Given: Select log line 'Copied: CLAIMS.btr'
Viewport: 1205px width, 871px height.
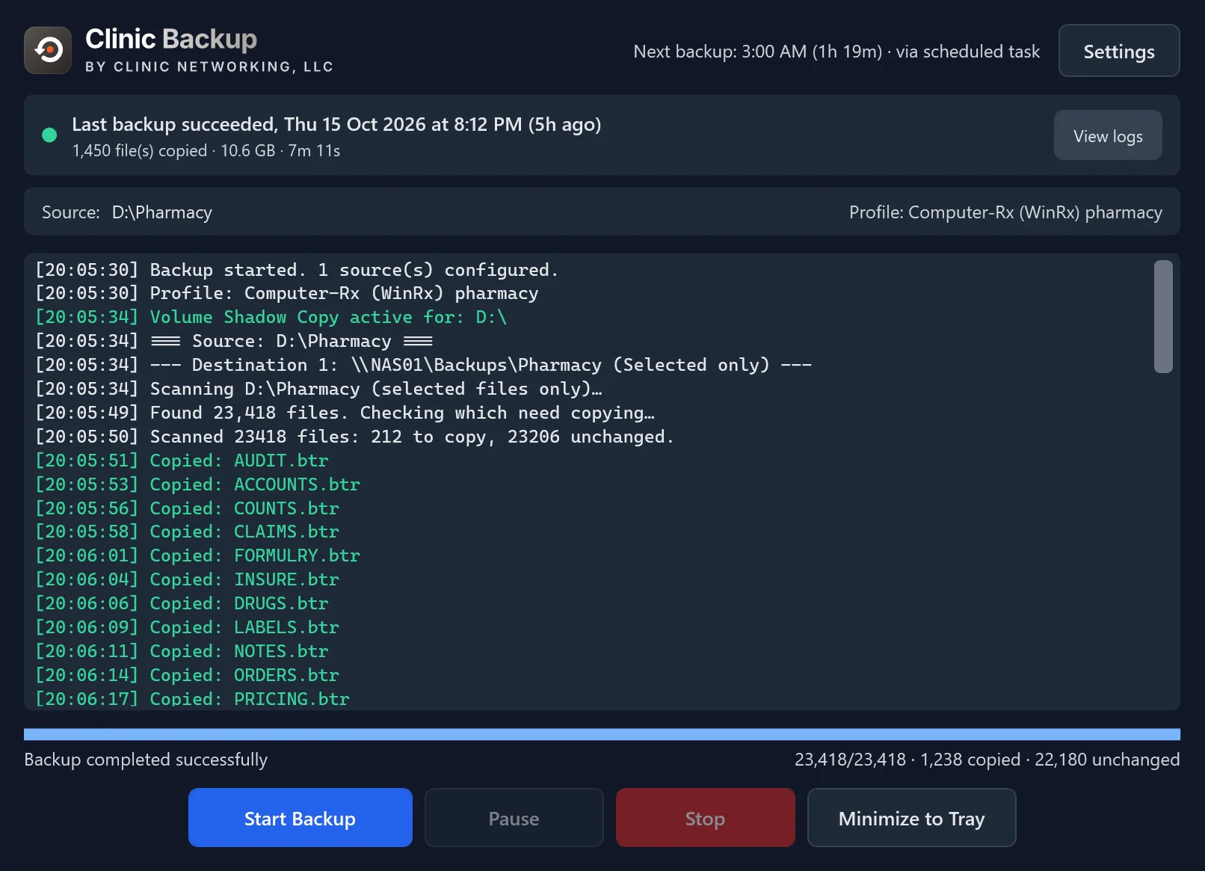Looking at the screenshot, I should click(x=187, y=532).
